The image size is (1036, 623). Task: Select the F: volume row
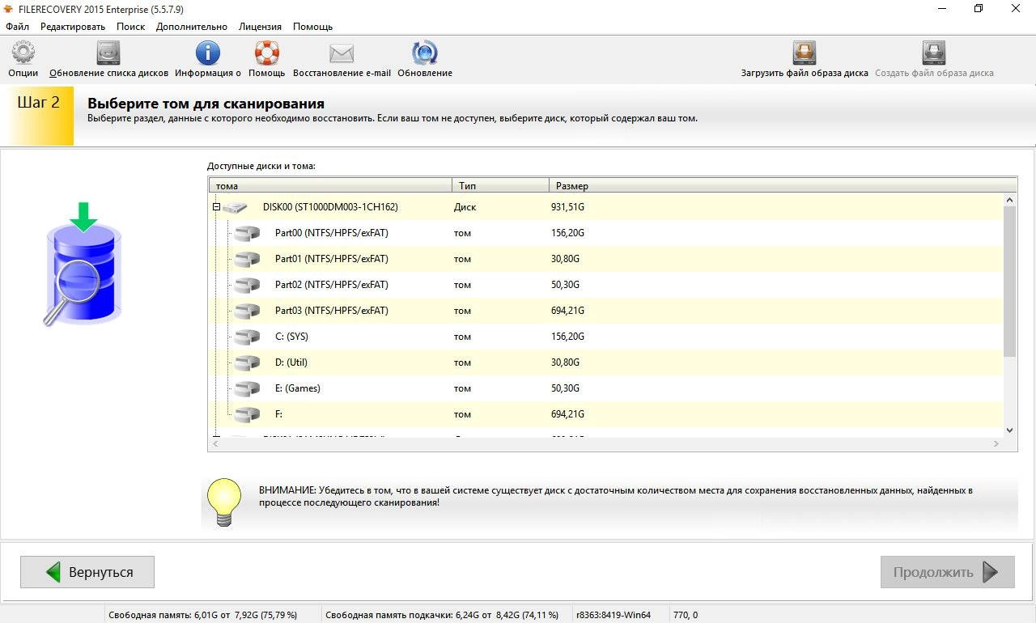(605, 414)
